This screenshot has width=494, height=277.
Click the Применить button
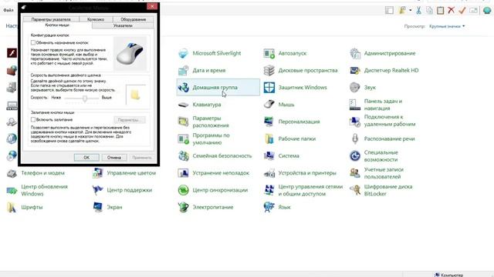click(x=142, y=157)
